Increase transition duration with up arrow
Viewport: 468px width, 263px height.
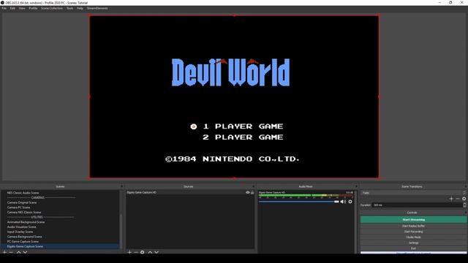(464, 204)
